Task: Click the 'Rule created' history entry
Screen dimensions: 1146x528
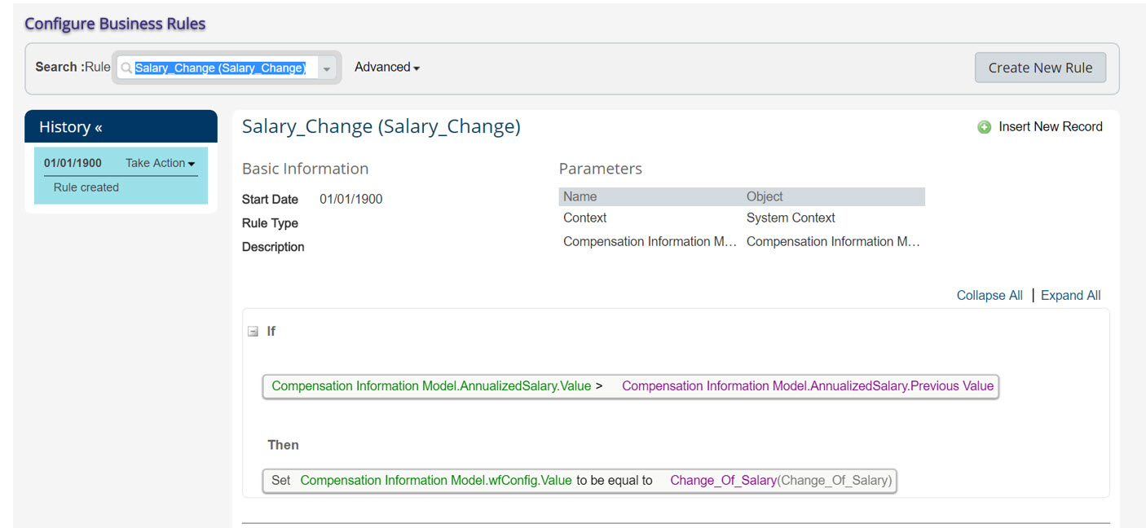Action: [86, 187]
